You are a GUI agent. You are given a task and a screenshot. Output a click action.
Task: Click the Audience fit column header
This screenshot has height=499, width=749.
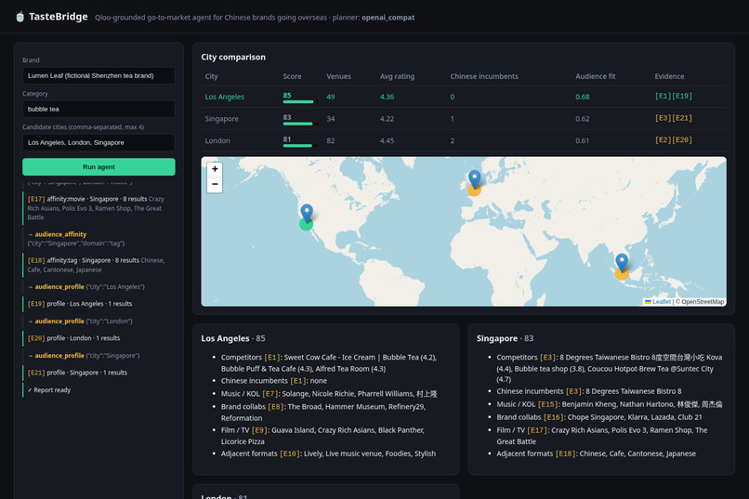pyautogui.click(x=595, y=76)
